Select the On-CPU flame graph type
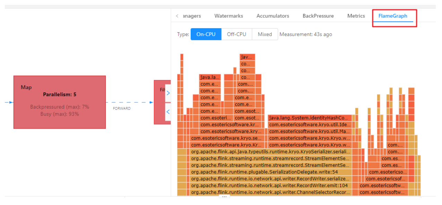The width and height of the screenshot is (442, 205). (x=206, y=34)
